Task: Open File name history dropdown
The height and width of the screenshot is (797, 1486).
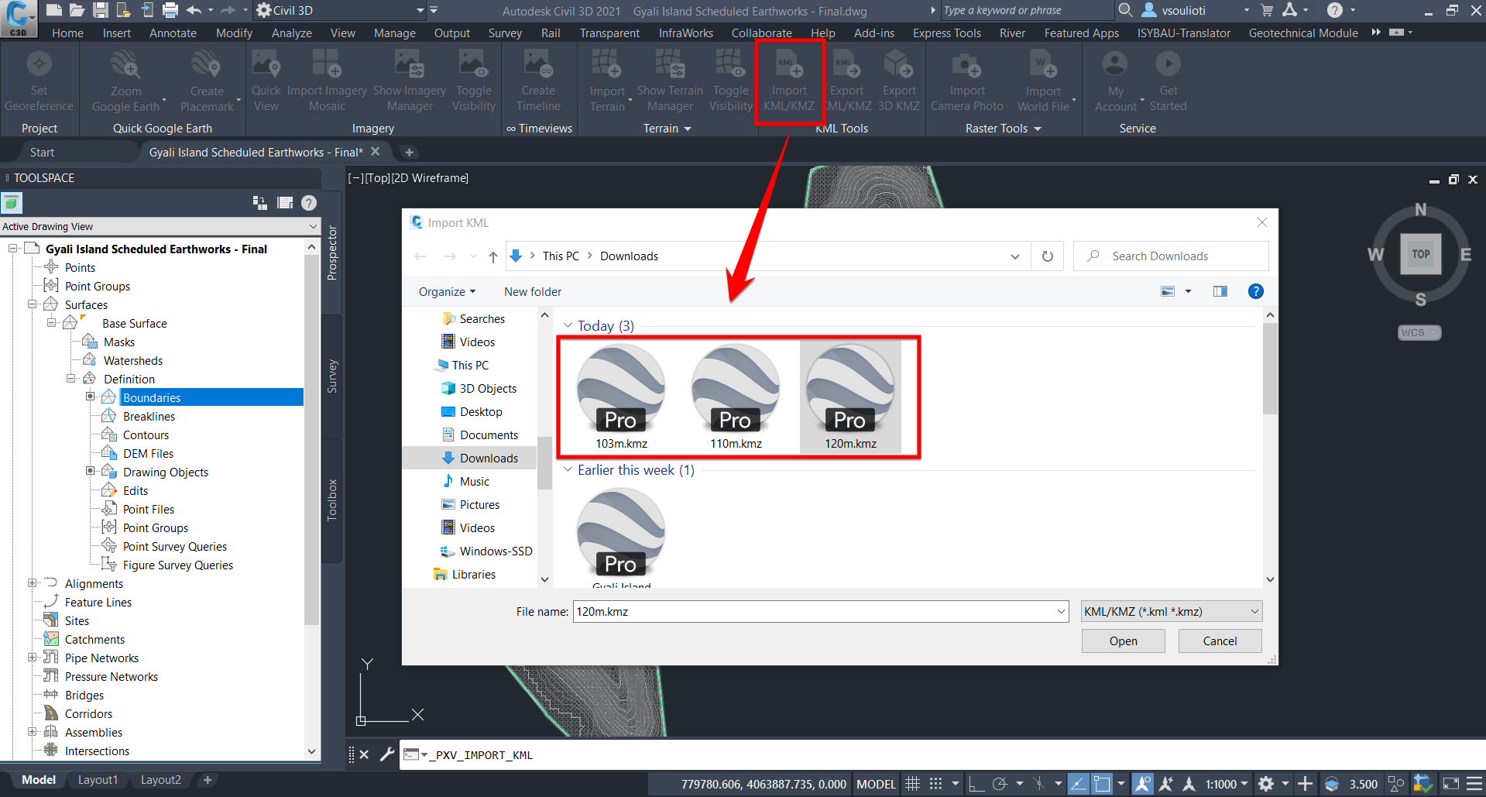Action: coord(1061,612)
